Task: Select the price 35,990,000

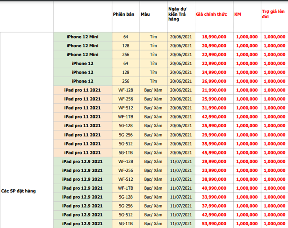Action: point(214,144)
